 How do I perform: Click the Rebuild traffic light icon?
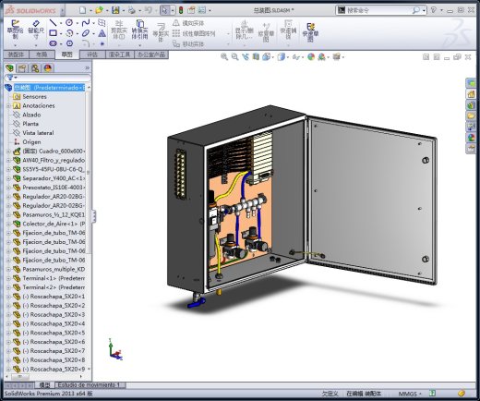coord(181,10)
